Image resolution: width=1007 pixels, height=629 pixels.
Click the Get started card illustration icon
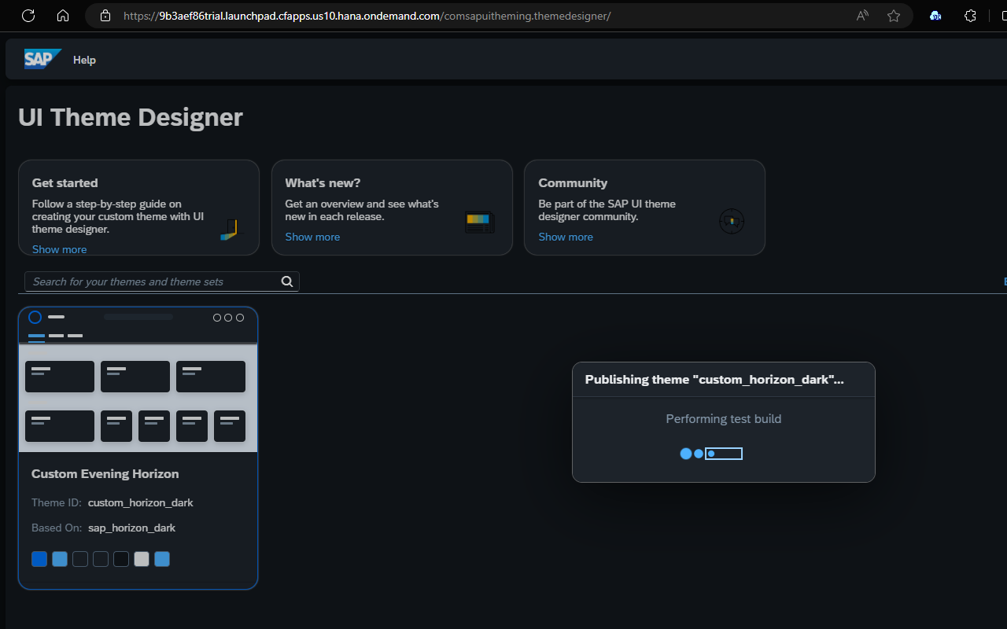pos(229,230)
